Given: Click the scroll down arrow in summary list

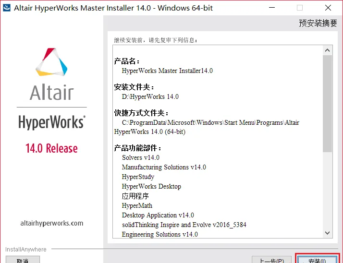Looking at the screenshot, I should click(x=327, y=233).
